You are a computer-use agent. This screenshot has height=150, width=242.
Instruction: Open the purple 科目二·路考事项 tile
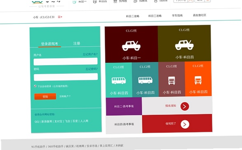click(x=124, y=106)
